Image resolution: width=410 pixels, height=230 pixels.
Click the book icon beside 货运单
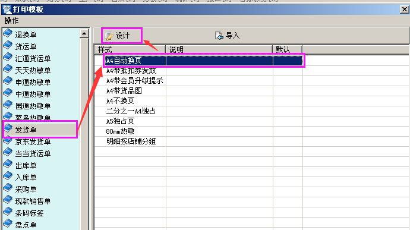point(8,45)
